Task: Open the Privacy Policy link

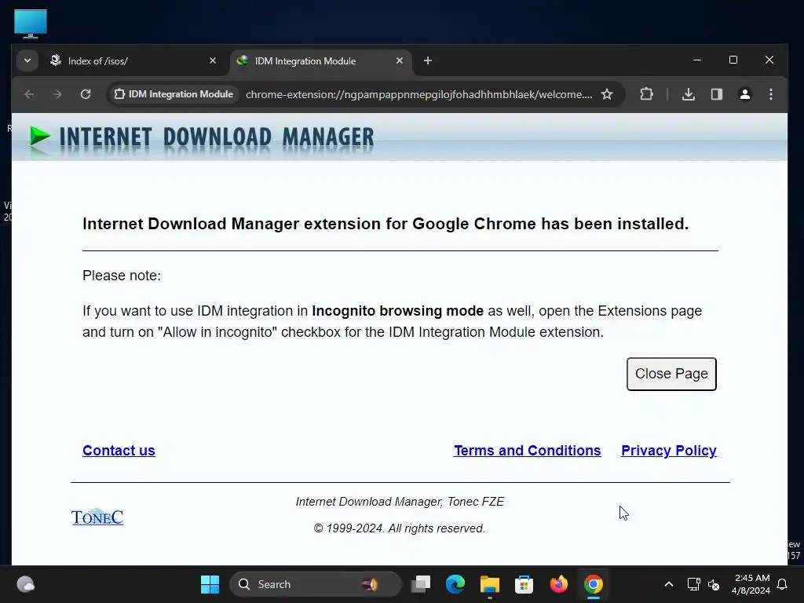Action: 669,450
